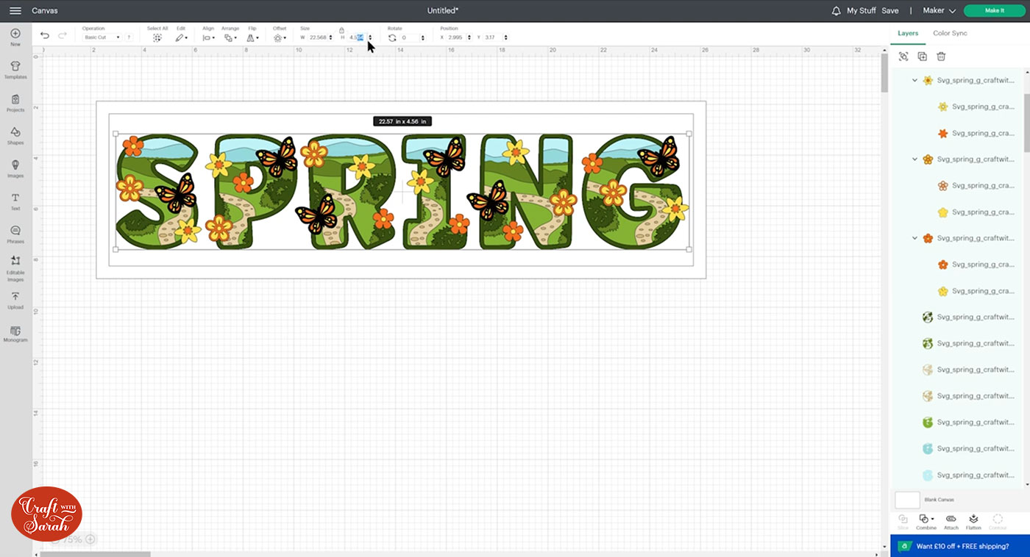Screen dimensions: 1030x557
Task: Open the Monogram tool
Action: 15,333
